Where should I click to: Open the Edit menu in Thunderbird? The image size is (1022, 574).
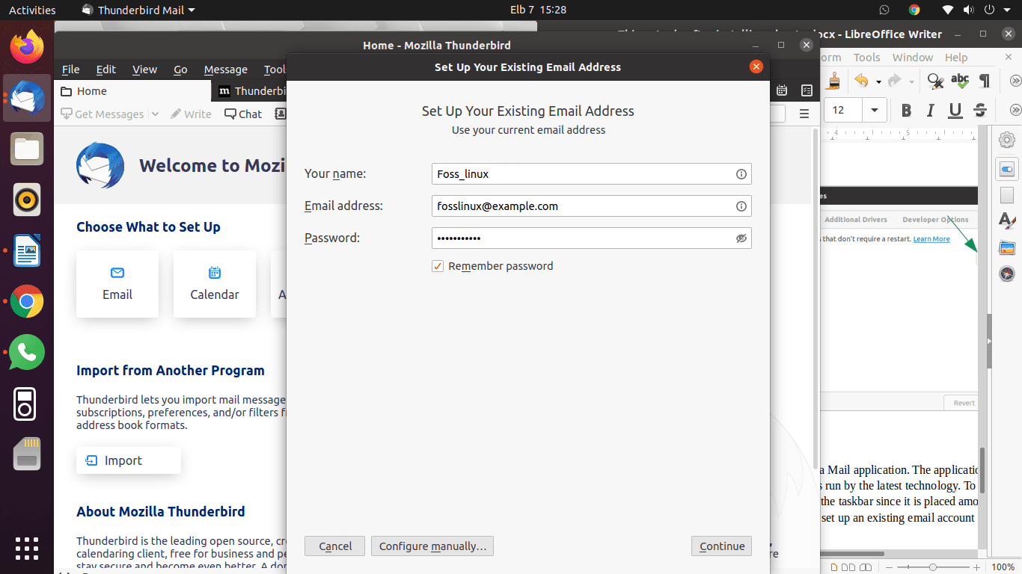(106, 70)
